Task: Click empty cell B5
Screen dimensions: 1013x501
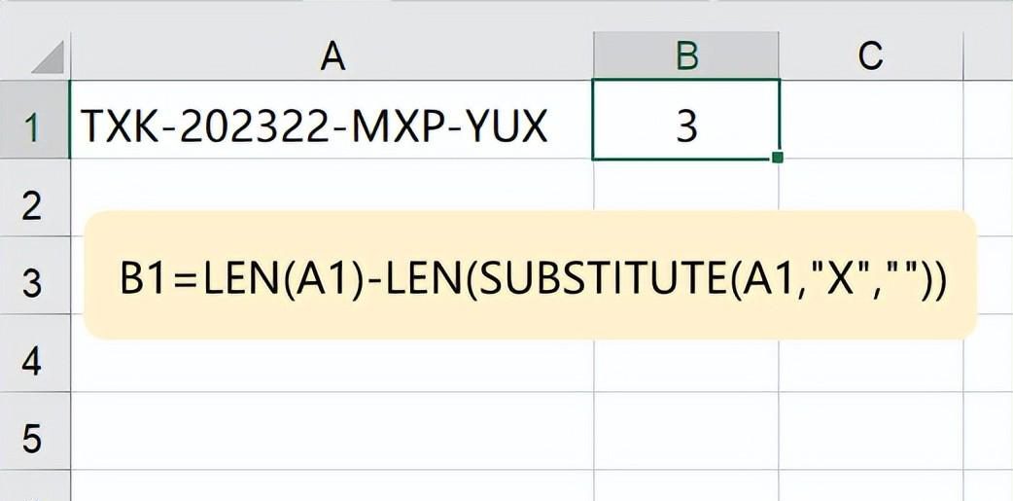Action: point(685,431)
